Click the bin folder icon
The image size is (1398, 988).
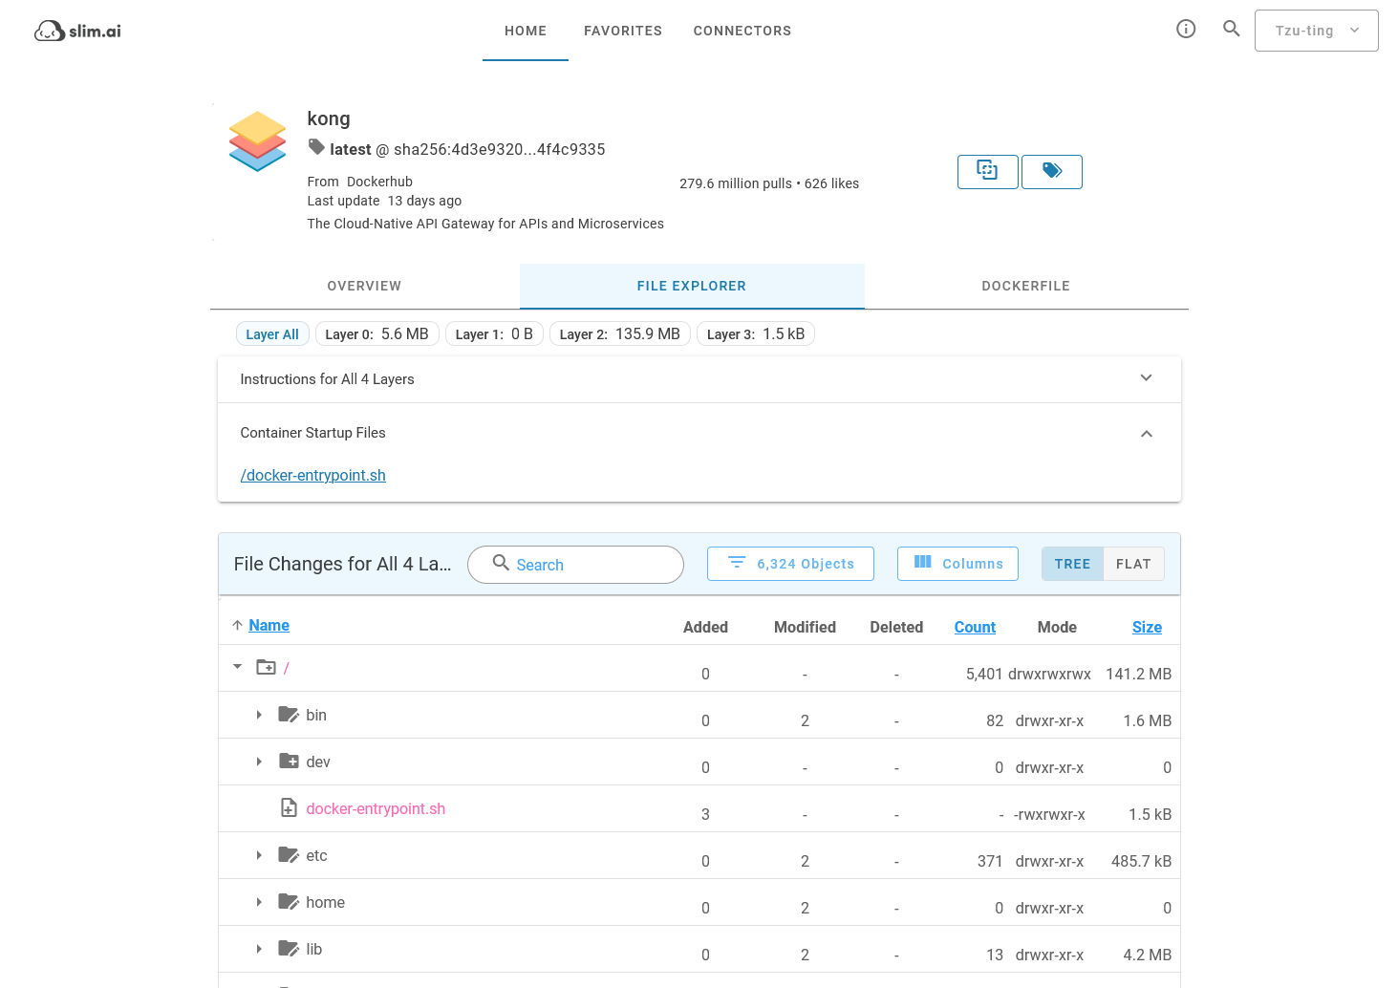click(x=288, y=714)
